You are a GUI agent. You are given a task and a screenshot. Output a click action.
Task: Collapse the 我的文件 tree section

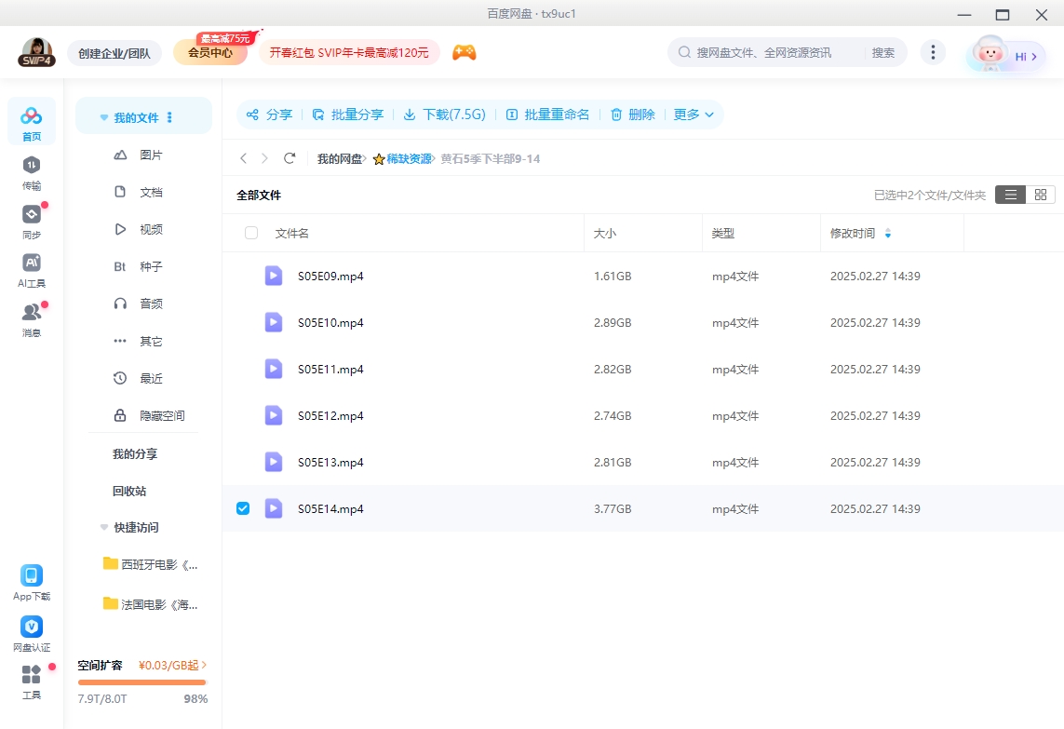(x=103, y=115)
